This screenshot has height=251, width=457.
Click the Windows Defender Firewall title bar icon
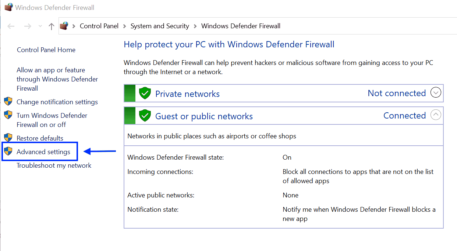pyautogui.click(x=8, y=7)
